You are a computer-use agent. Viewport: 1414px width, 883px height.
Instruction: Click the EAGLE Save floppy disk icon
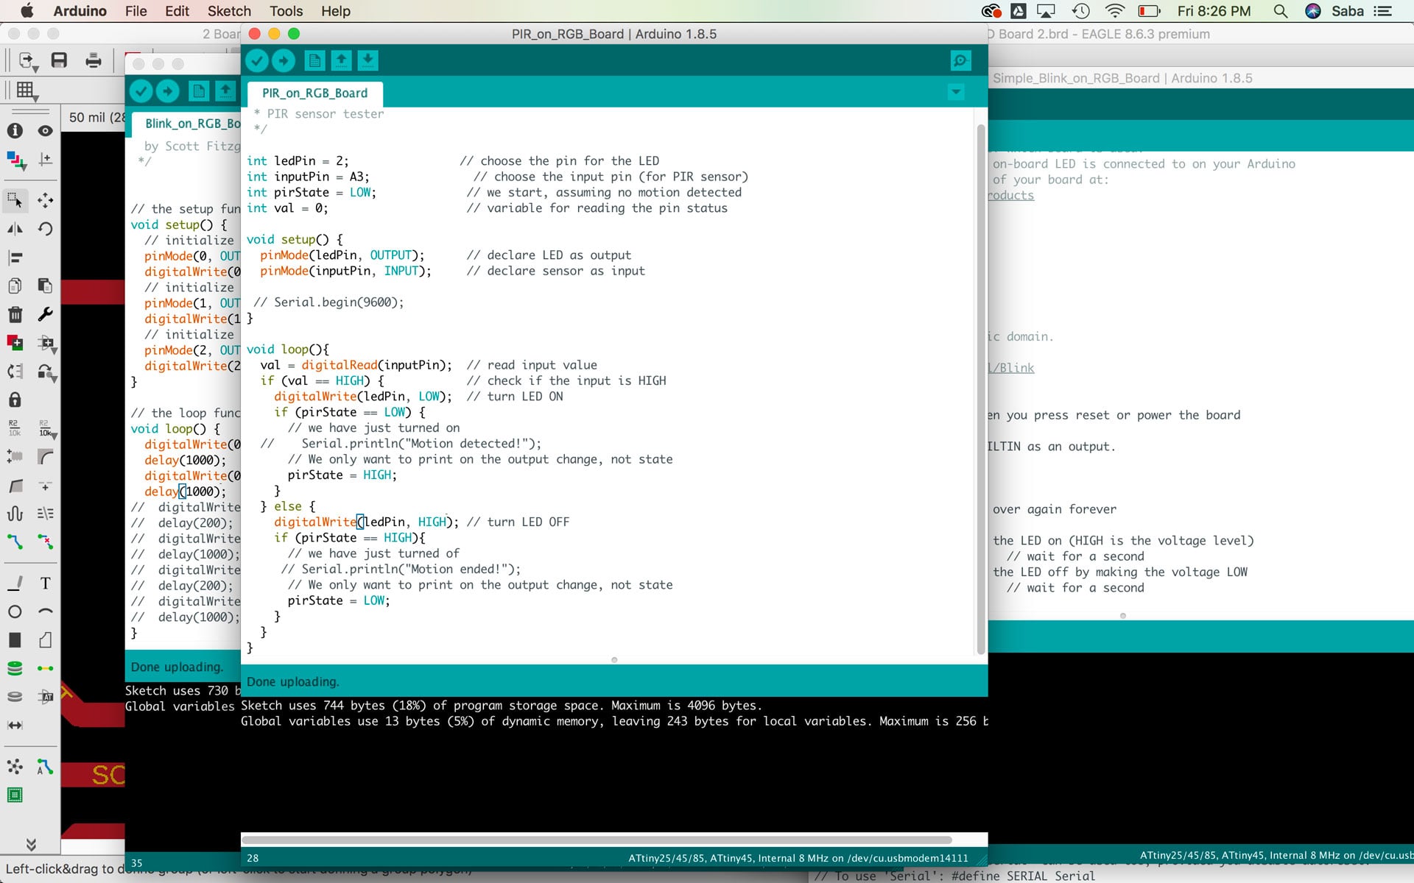59,60
